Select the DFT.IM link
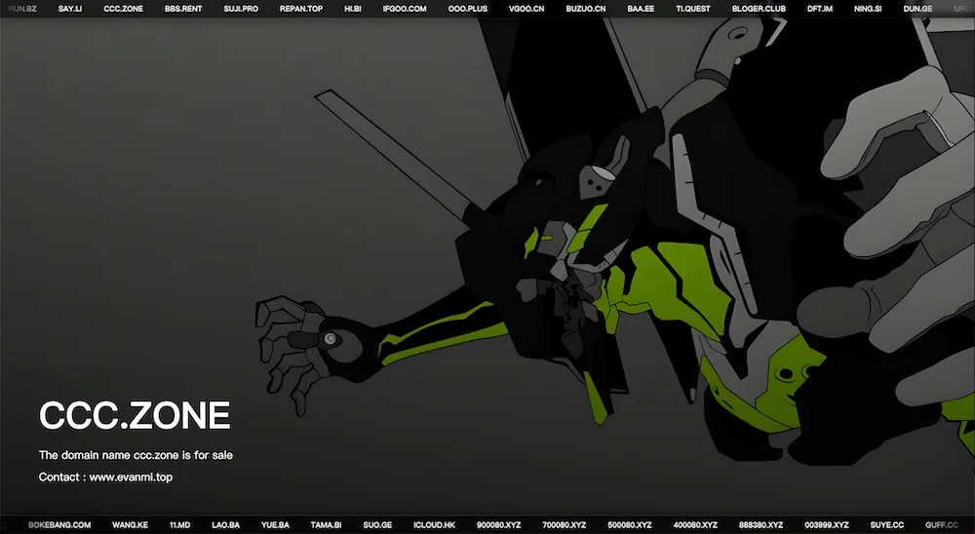Screen dimensions: 975x534 820,9
